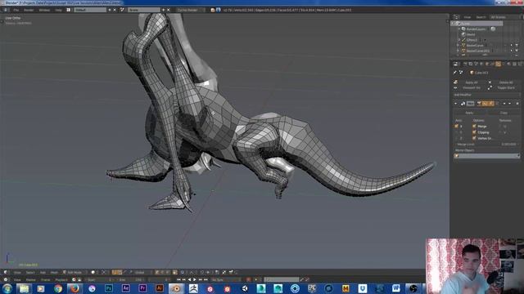
Task: Toggle the X axis checkbox
Action: (457, 127)
